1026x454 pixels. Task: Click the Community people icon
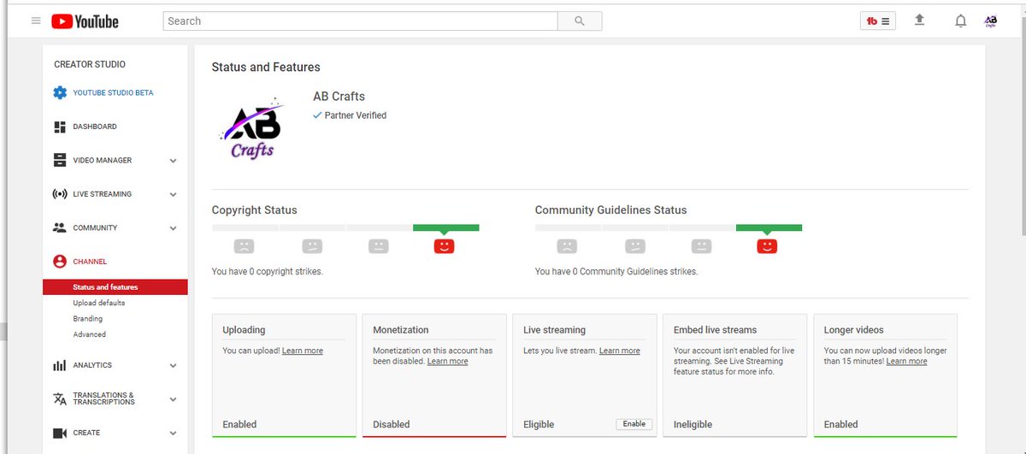[x=60, y=227]
